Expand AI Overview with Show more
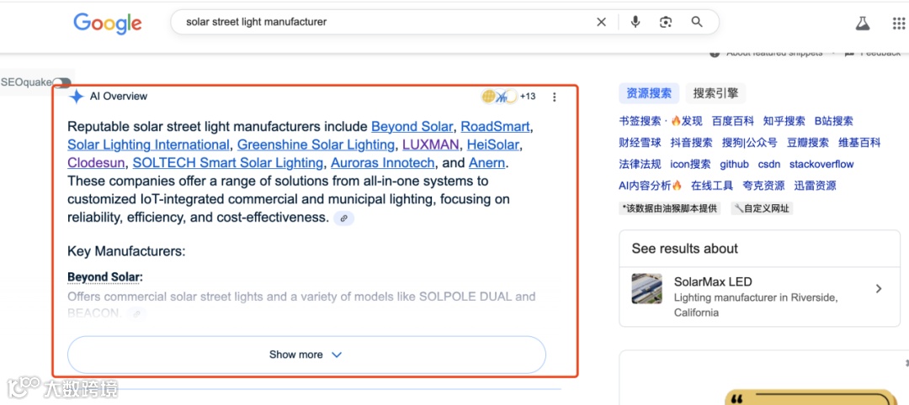The image size is (909, 405). pos(306,355)
